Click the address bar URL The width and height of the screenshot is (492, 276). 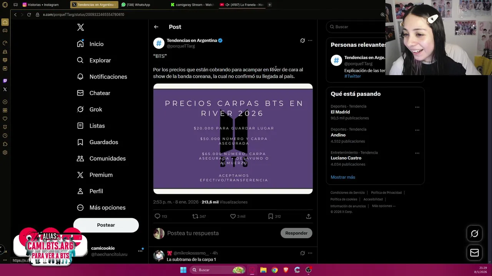pyautogui.click(x=83, y=15)
